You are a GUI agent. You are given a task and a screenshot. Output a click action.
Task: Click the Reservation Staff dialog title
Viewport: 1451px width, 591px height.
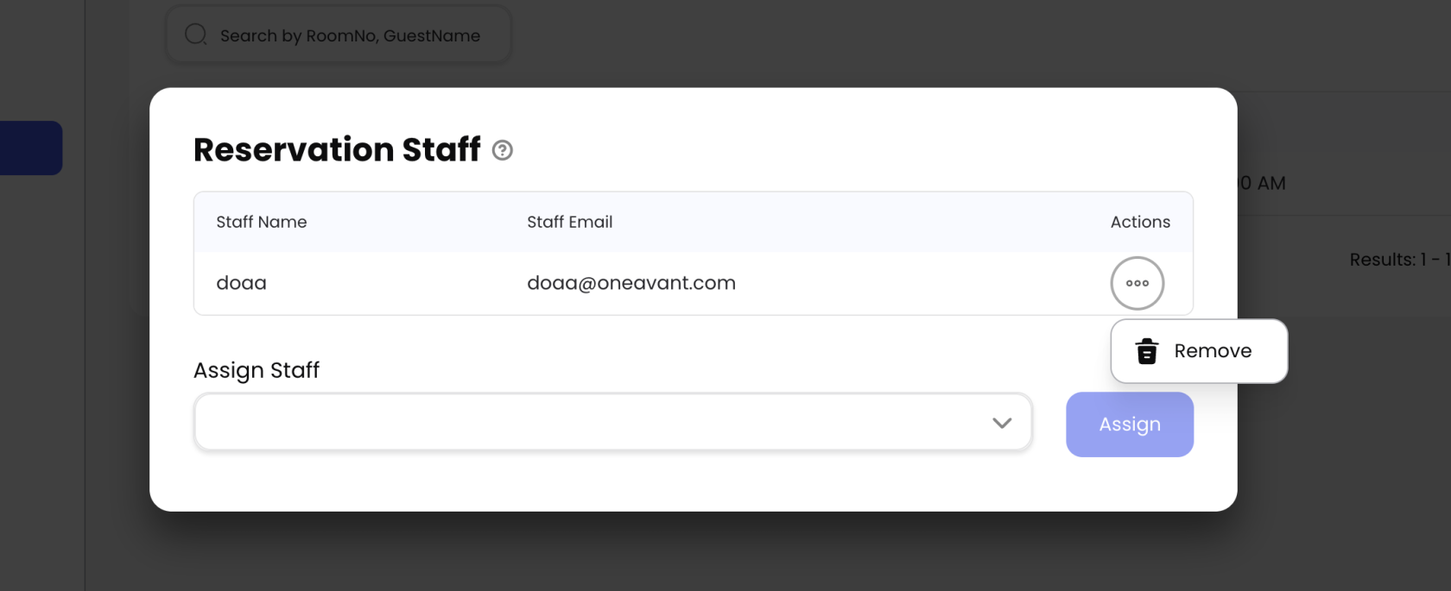[337, 150]
